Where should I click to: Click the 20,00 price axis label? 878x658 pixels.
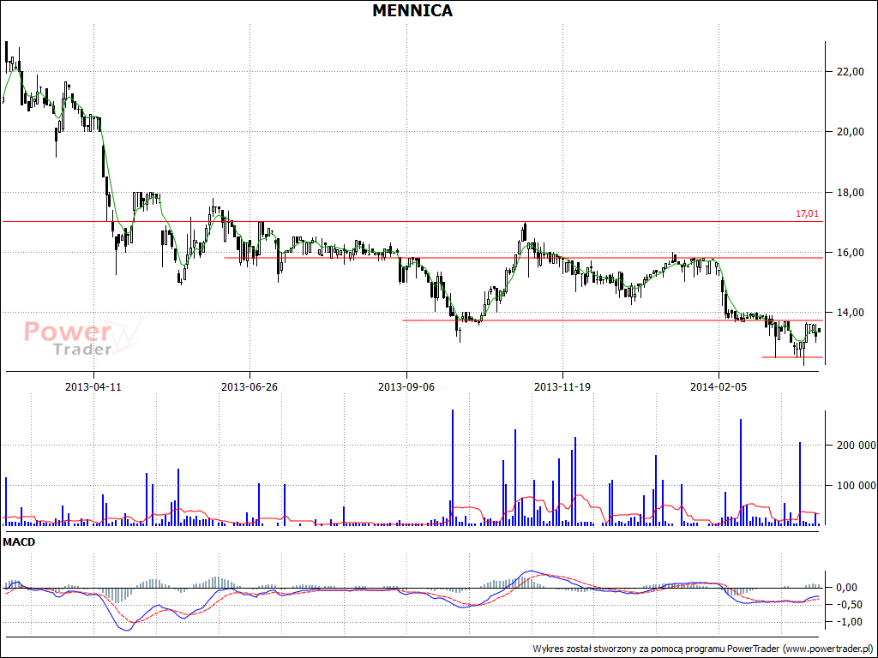click(851, 132)
